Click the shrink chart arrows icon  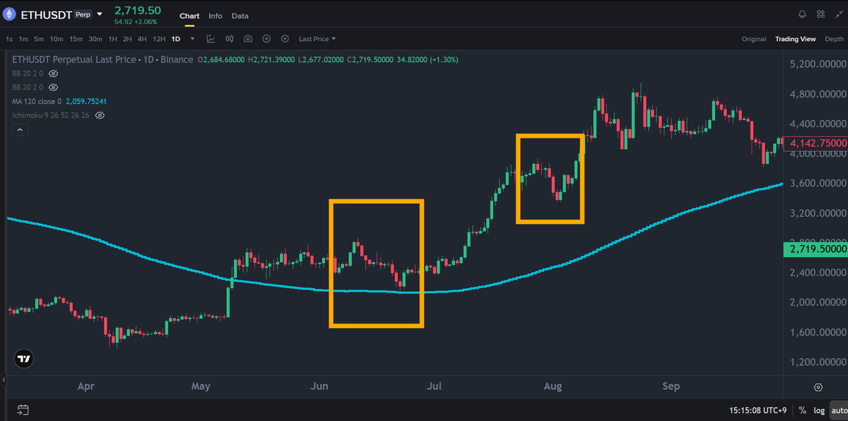click(838, 14)
